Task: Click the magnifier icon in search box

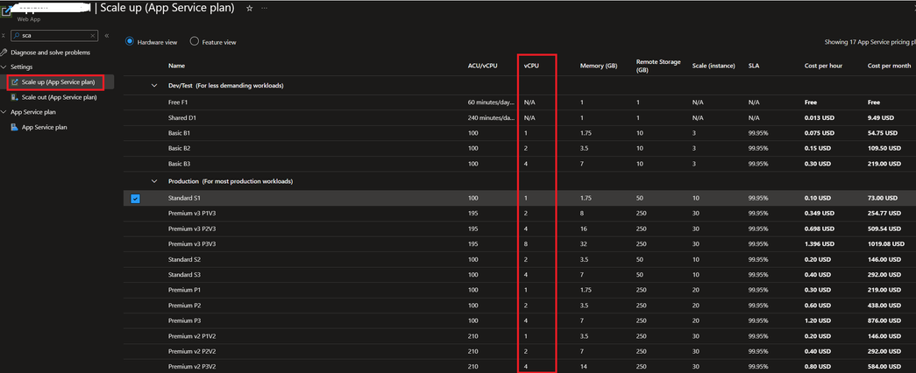Action: pos(17,36)
